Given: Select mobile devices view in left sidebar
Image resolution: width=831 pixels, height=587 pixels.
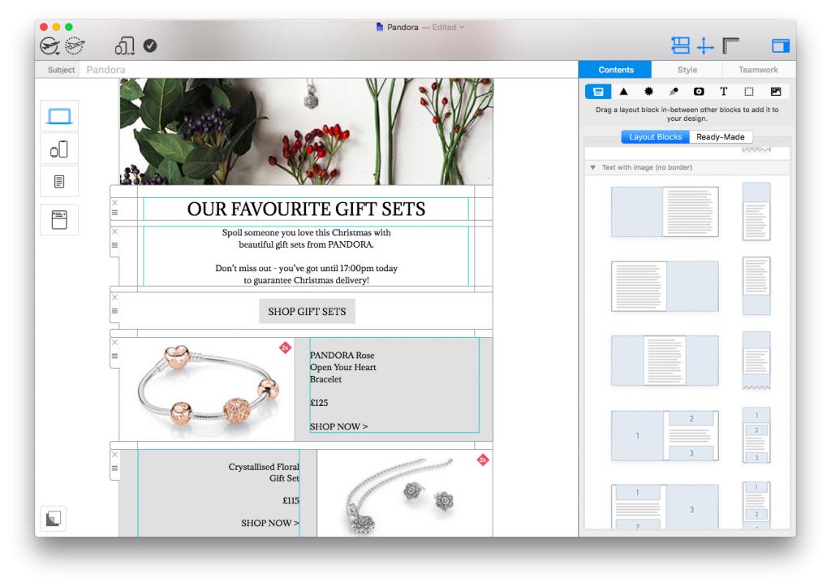Looking at the screenshot, I should [x=59, y=149].
